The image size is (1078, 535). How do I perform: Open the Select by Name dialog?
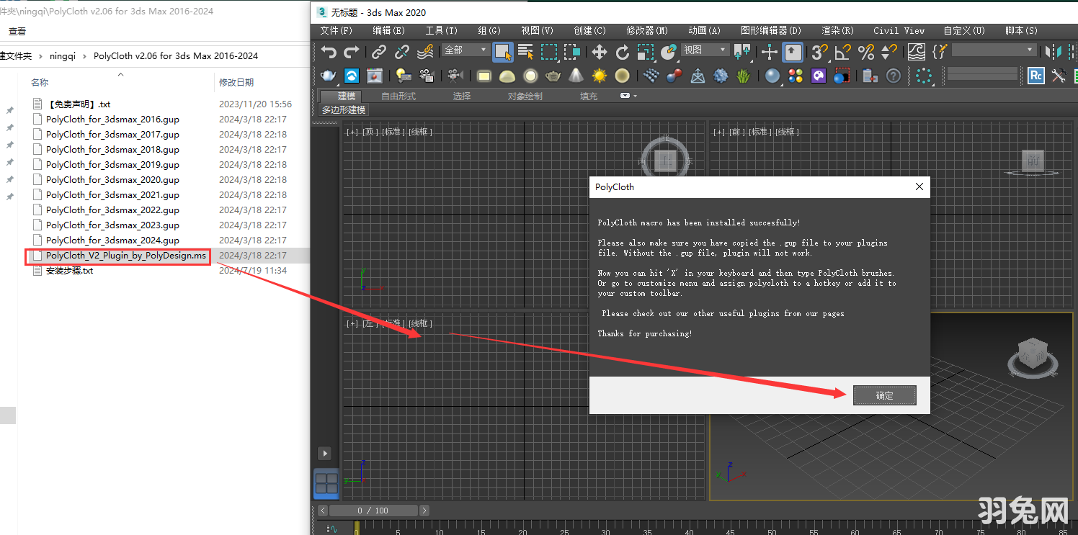pos(524,52)
